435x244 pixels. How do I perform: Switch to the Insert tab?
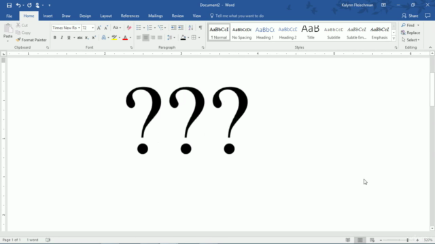pyautogui.click(x=48, y=16)
